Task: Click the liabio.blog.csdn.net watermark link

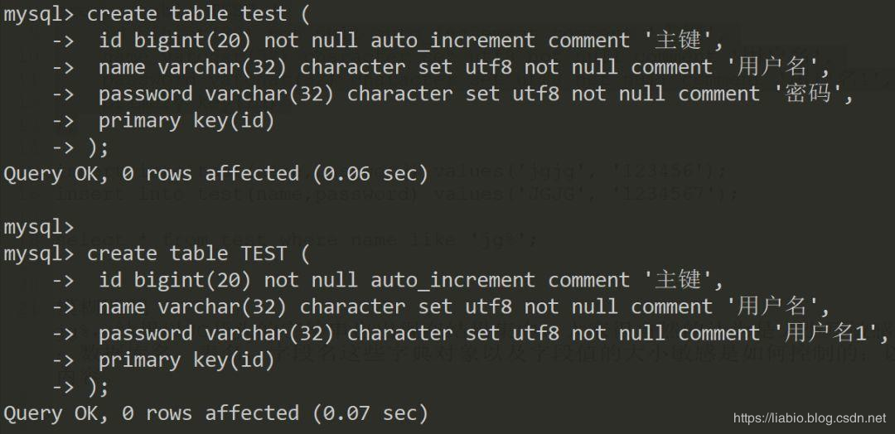Action: [x=809, y=418]
